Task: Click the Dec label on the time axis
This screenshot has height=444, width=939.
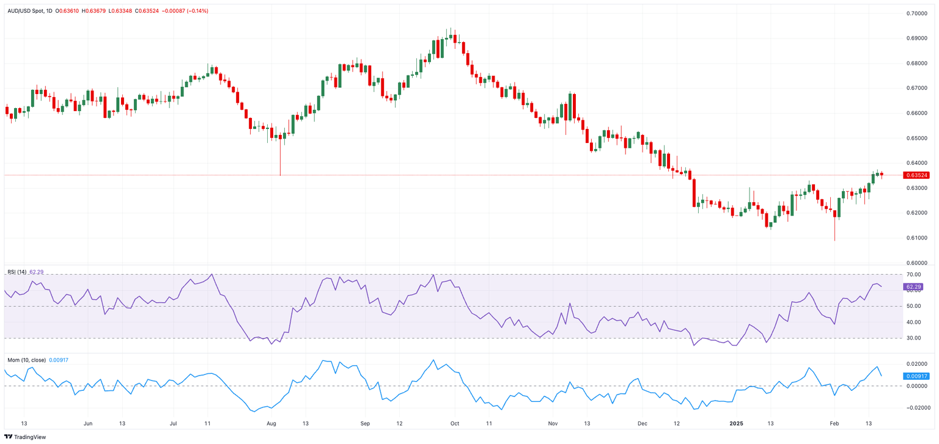Action: (x=642, y=423)
